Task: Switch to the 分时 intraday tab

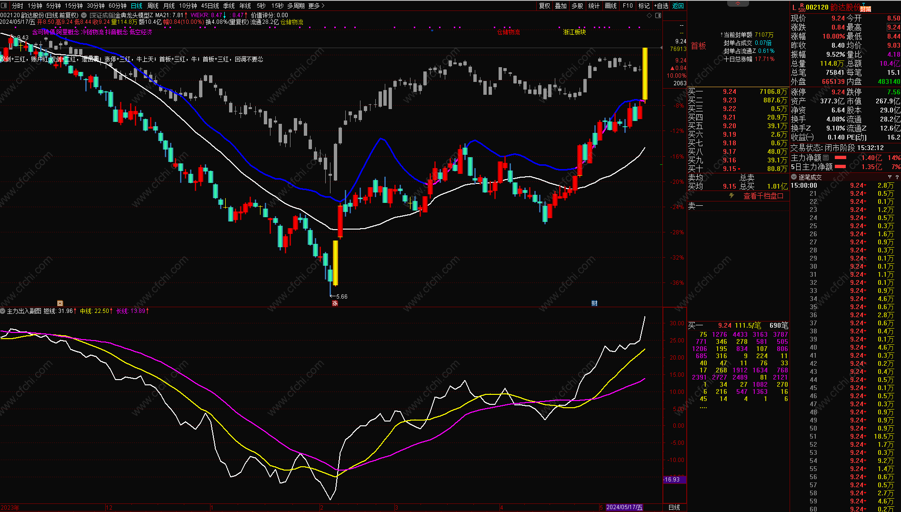Action: tap(17, 6)
